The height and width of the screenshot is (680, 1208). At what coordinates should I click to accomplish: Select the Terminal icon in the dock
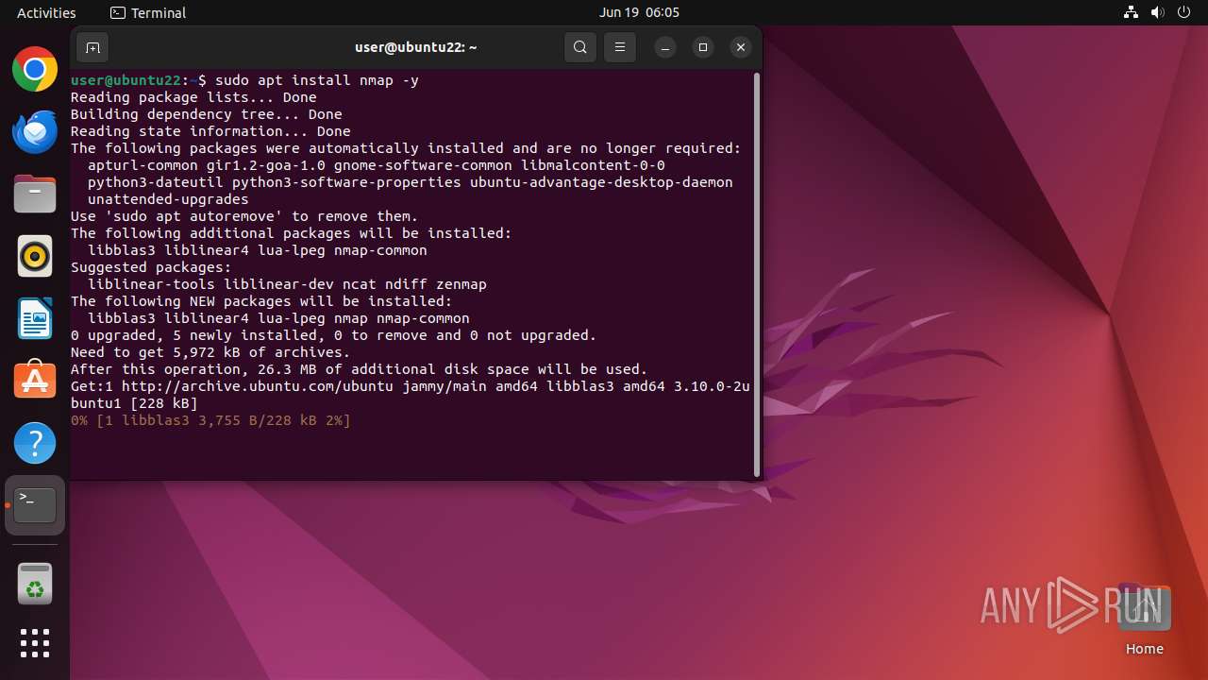(35, 505)
